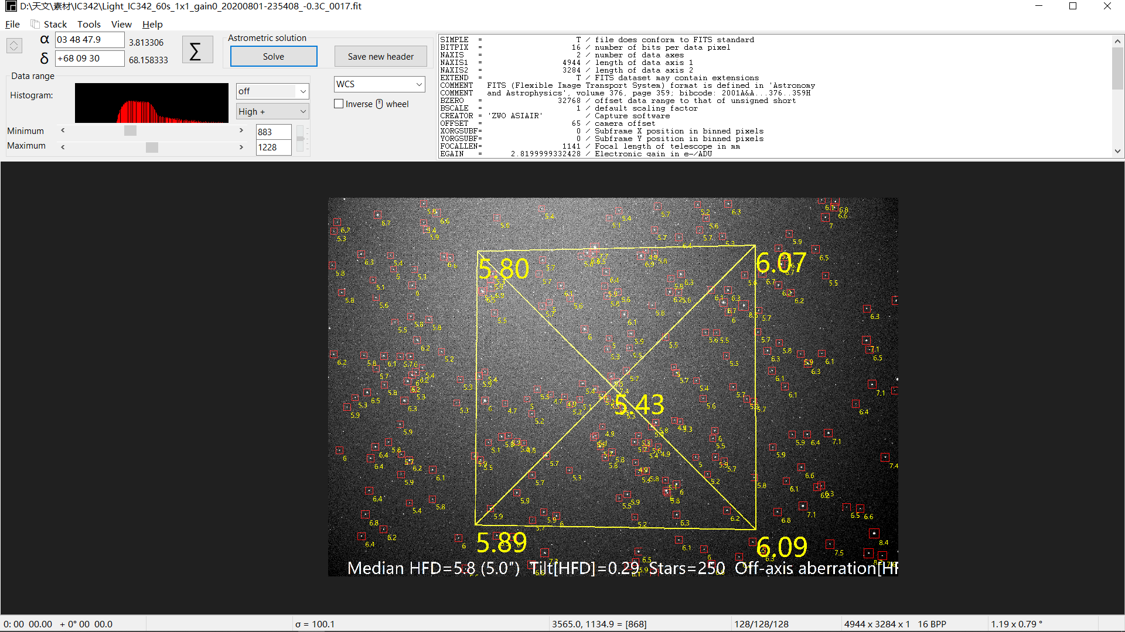
Task: Click the decimal Dec value 68.158333
Action: click(148, 60)
